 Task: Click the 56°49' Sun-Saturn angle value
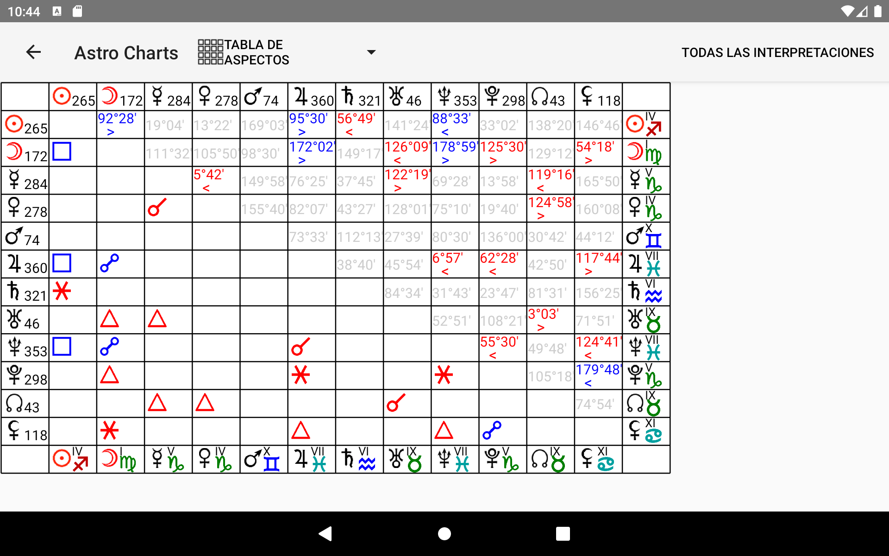coord(356,119)
